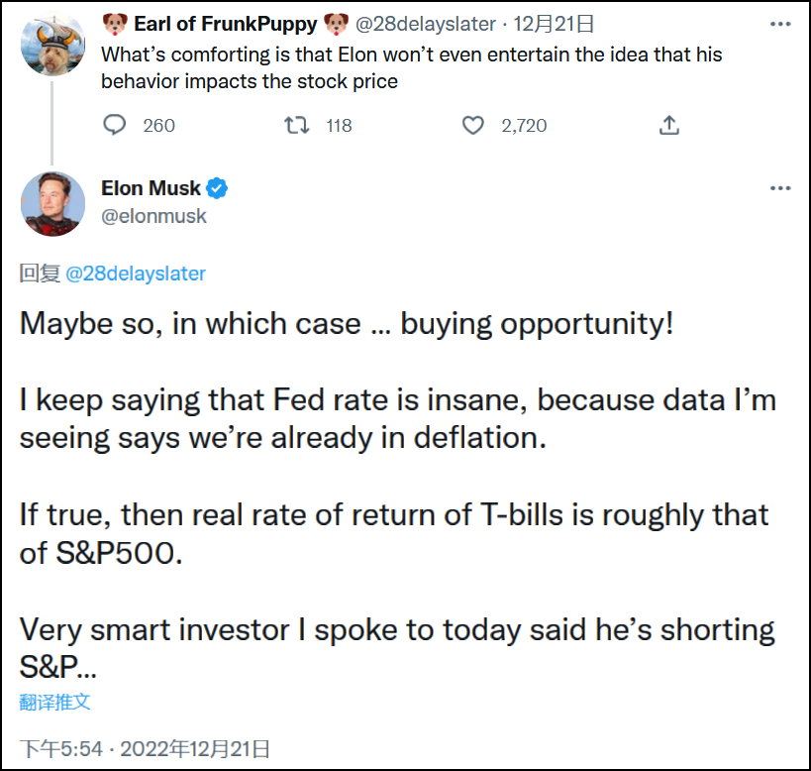Click the Elon Musk display name
Image resolution: width=811 pixels, height=771 pixels.
click(x=151, y=187)
